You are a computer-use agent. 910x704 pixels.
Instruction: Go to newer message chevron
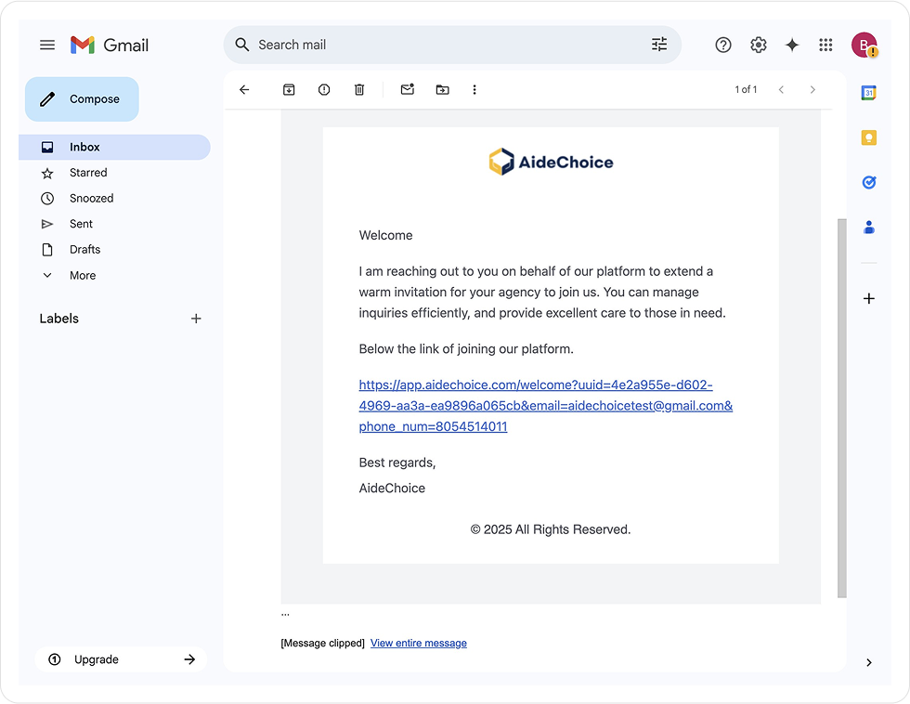[x=781, y=89]
